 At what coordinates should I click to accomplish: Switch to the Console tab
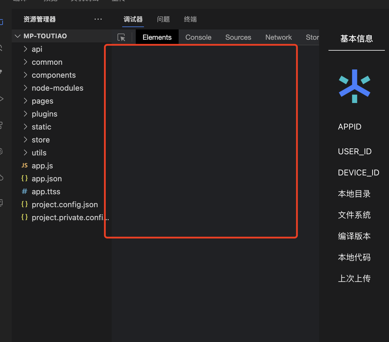pyautogui.click(x=198, y=37)
